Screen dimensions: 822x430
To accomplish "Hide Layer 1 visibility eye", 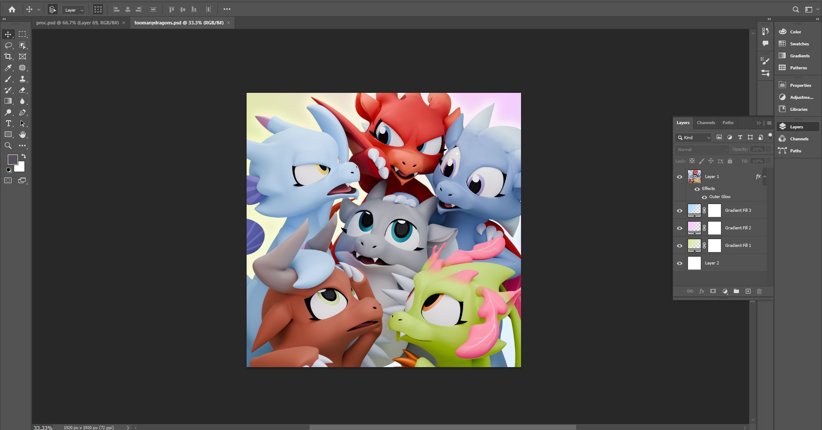I will point(679,177).
